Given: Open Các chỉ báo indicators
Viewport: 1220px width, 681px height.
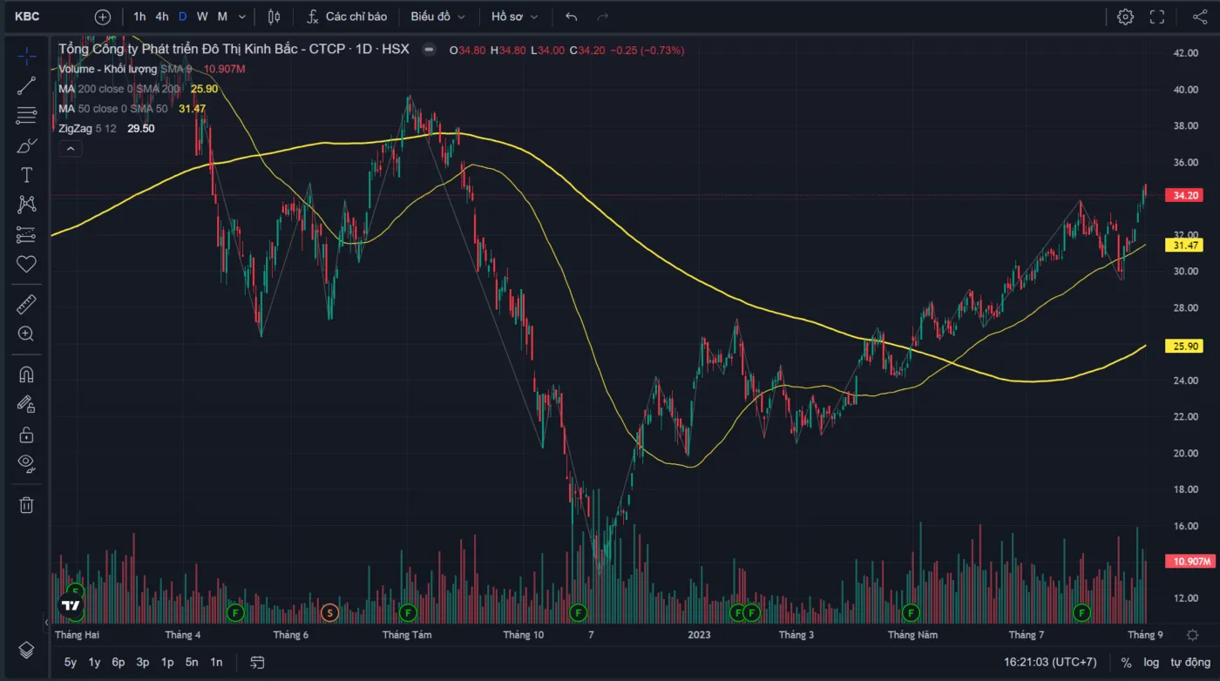Looking at the screenshot, I should pyautogui.click(x=347, y=17).
